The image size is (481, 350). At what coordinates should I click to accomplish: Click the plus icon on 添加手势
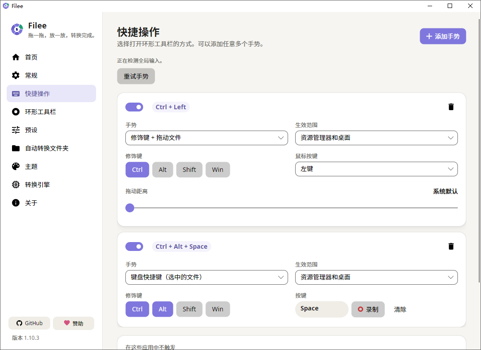(x=429, y=36)
